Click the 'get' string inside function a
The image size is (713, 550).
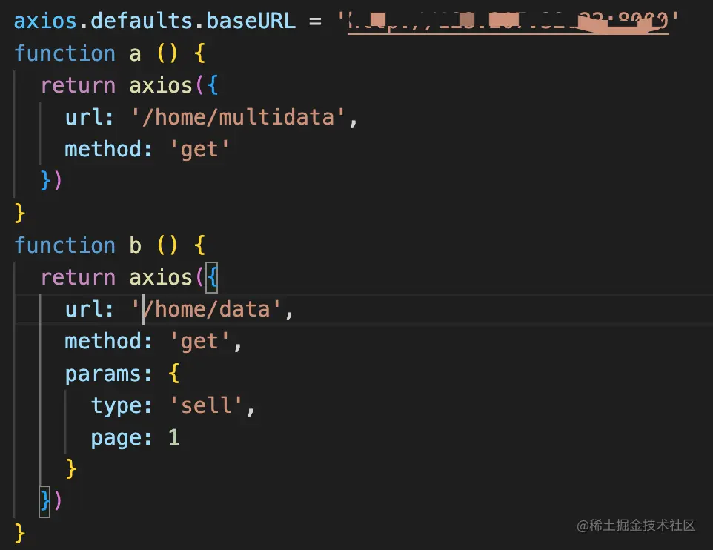pyautogui.click(x=200, y=149)
